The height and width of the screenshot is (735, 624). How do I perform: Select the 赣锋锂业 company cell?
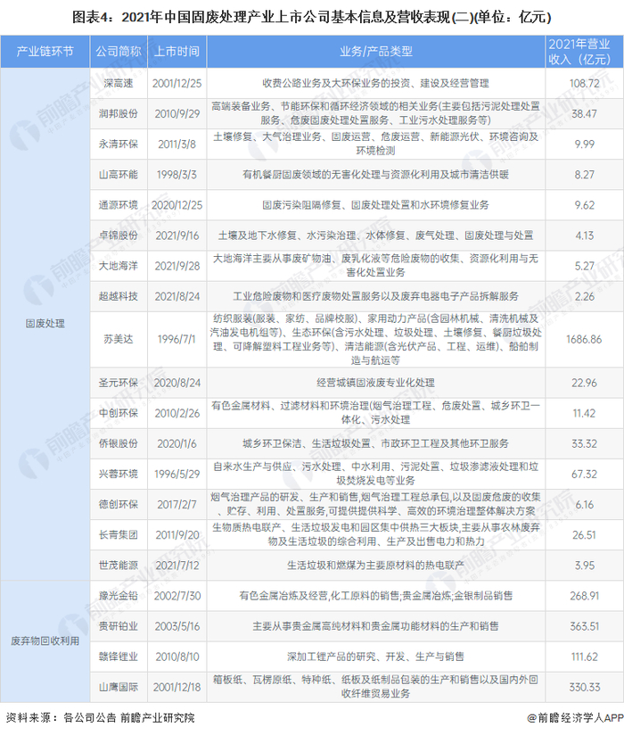119,657
